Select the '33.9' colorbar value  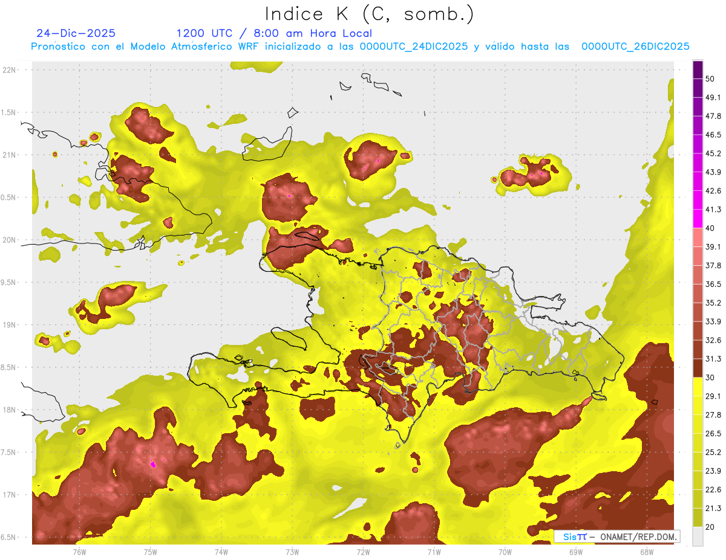coord(713,321)
